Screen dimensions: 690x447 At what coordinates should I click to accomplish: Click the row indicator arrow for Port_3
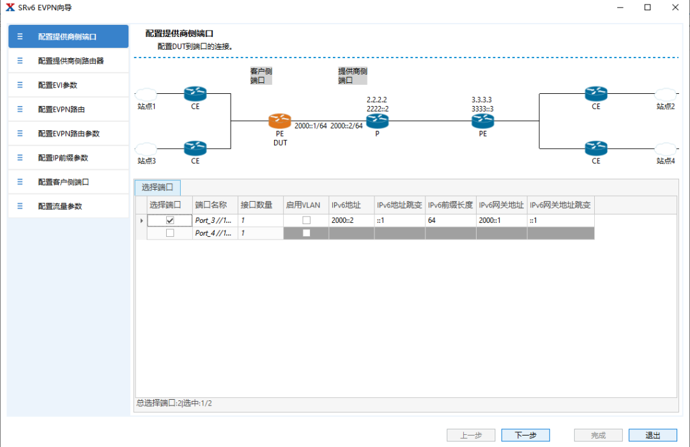[x=141, y=220]
